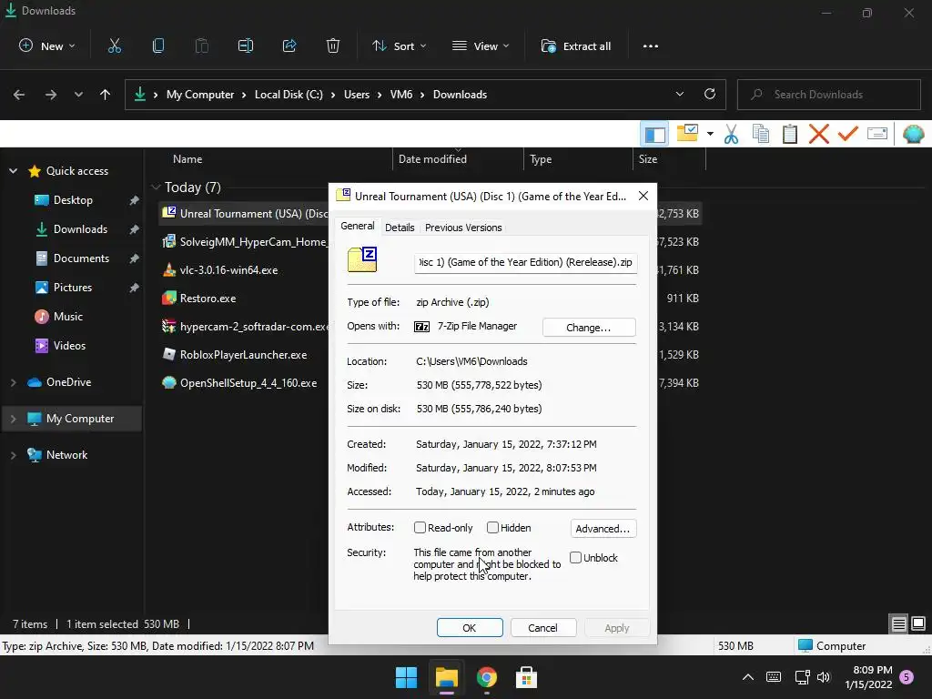Expand the My Computer tree node
Screen dimensions: 932x699
[x=13, y=419]
